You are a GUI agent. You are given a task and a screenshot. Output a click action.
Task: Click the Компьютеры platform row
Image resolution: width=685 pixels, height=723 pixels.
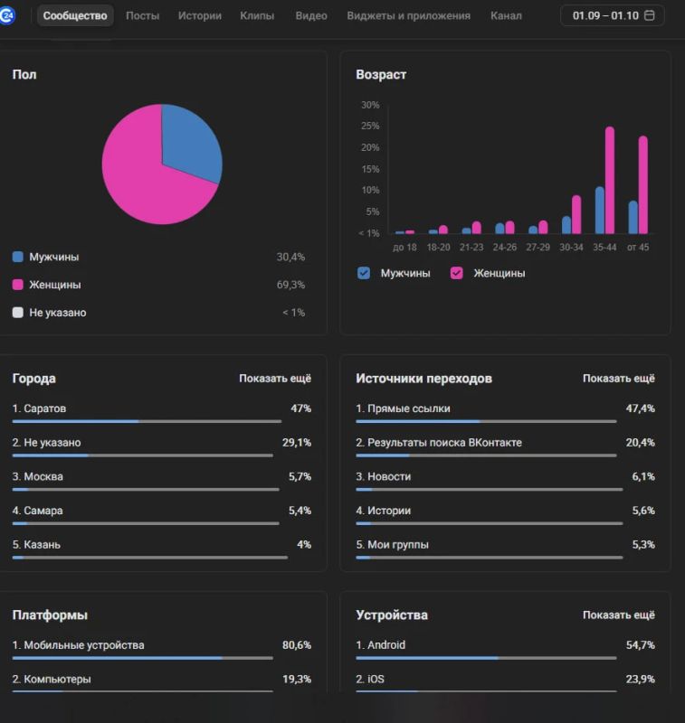pos(162,683)
